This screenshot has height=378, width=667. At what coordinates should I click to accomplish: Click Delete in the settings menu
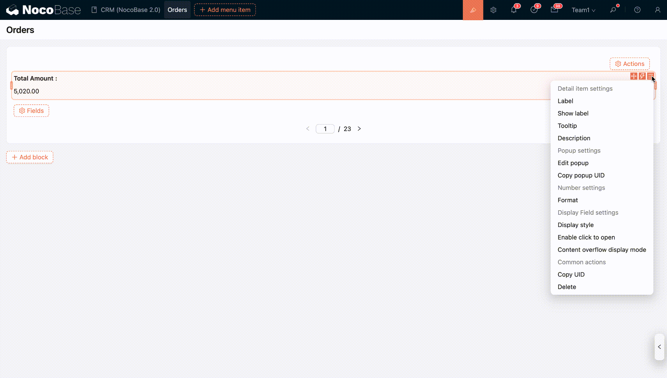tap(567, 287)
